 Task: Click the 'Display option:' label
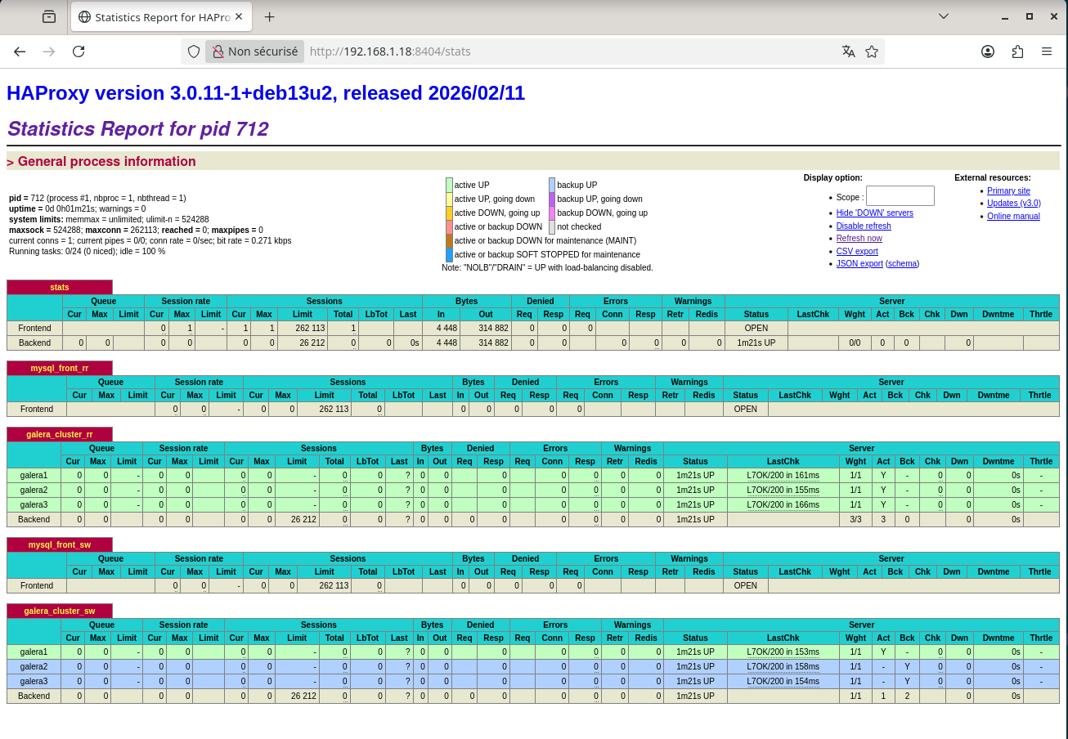coord(832,178)
